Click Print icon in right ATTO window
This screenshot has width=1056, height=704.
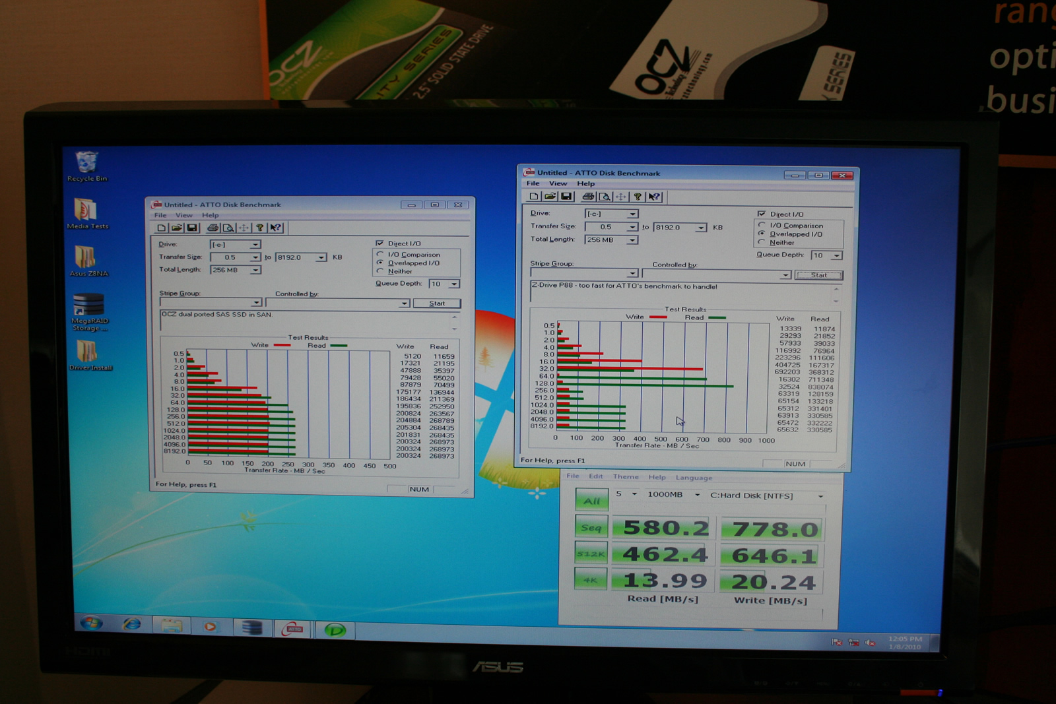tap(588, 197)
